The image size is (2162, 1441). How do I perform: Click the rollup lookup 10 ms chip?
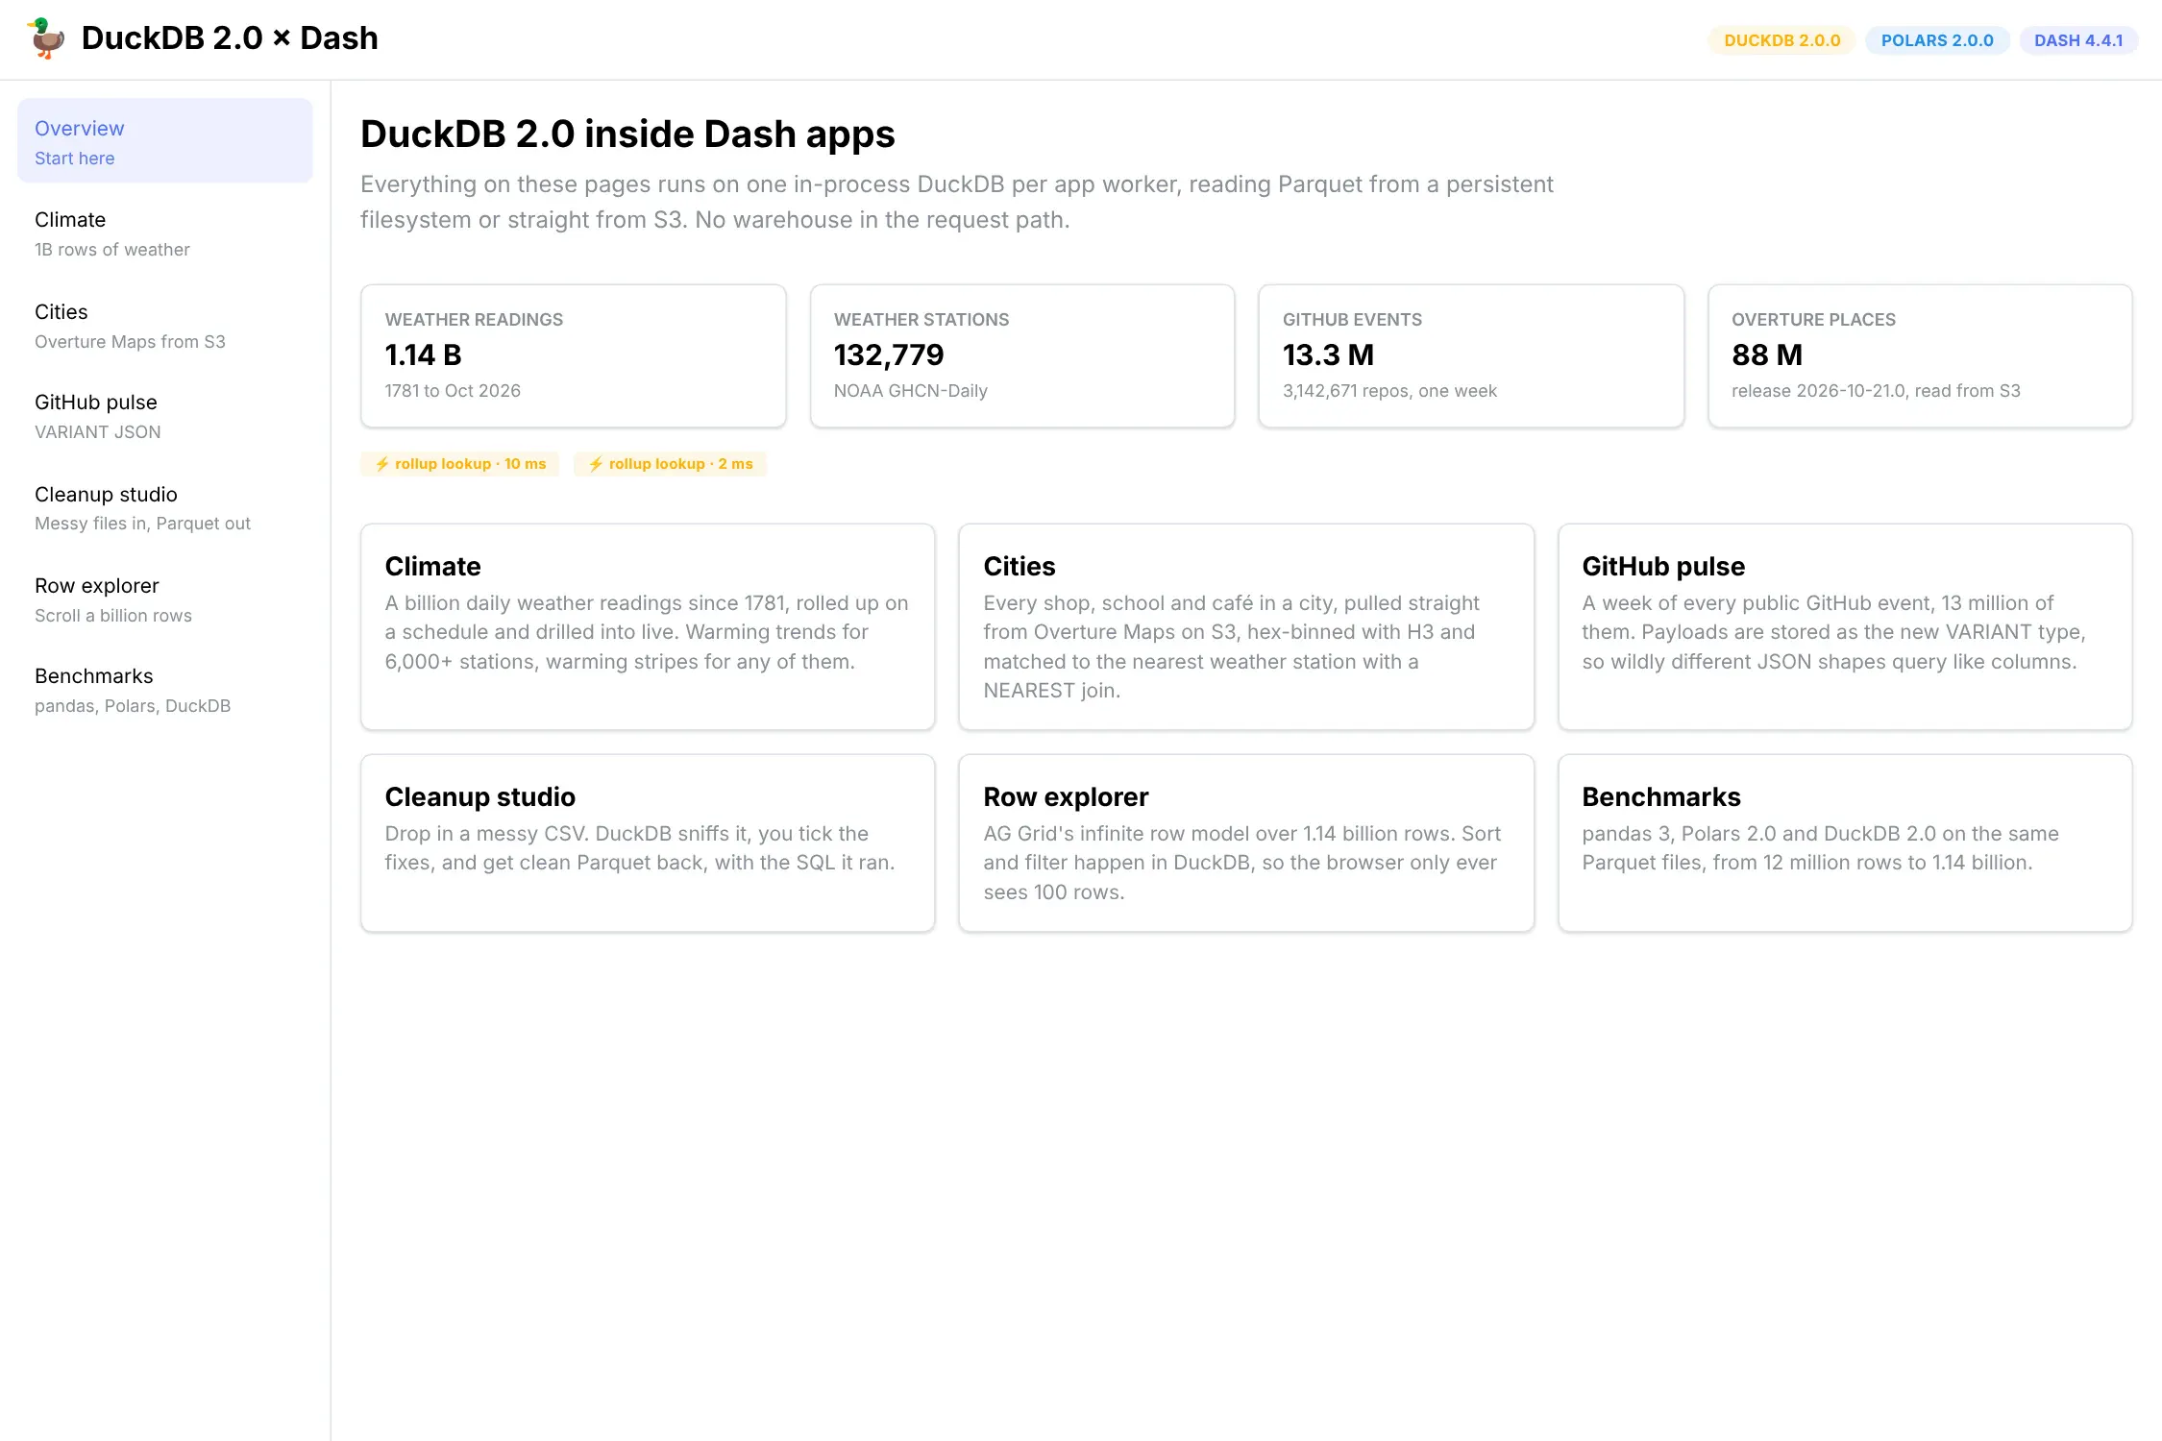coord(460,464)
